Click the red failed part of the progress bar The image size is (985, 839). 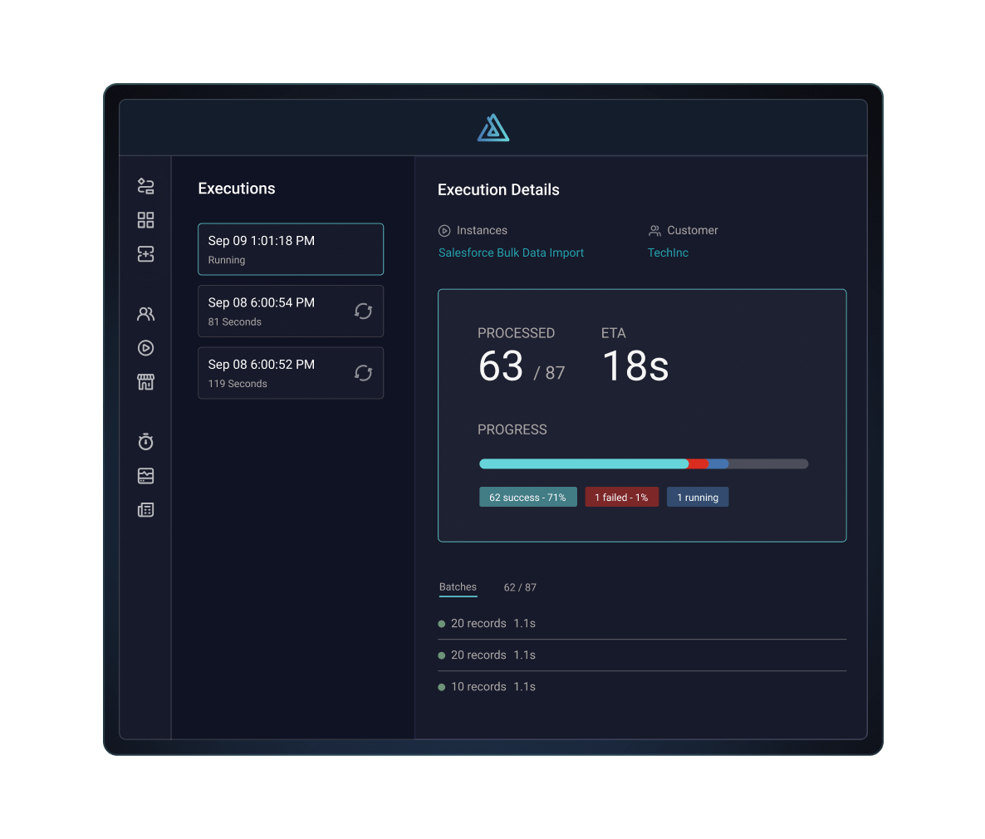click(x=698, y=464)
